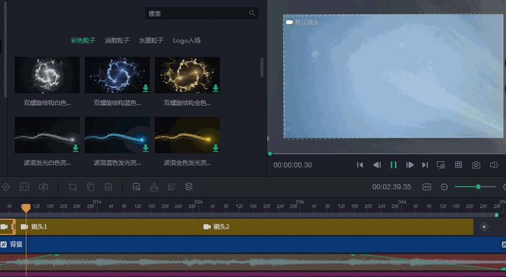Click the 01s mark on the ruler
The height and width of the screenshot is (277, 506).
[97, 202]
